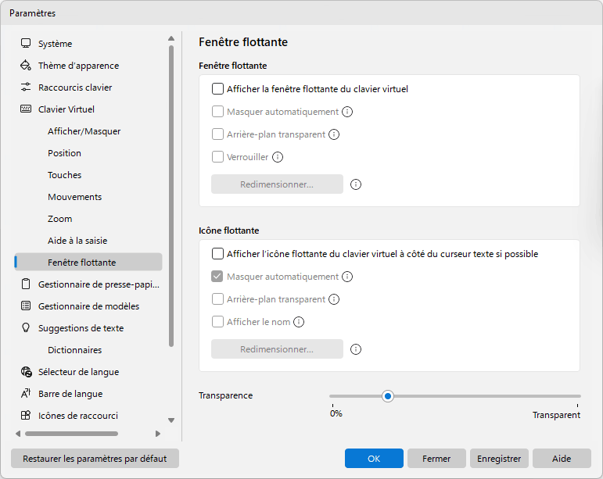Open the Zoom subsection

click(88, 219)
